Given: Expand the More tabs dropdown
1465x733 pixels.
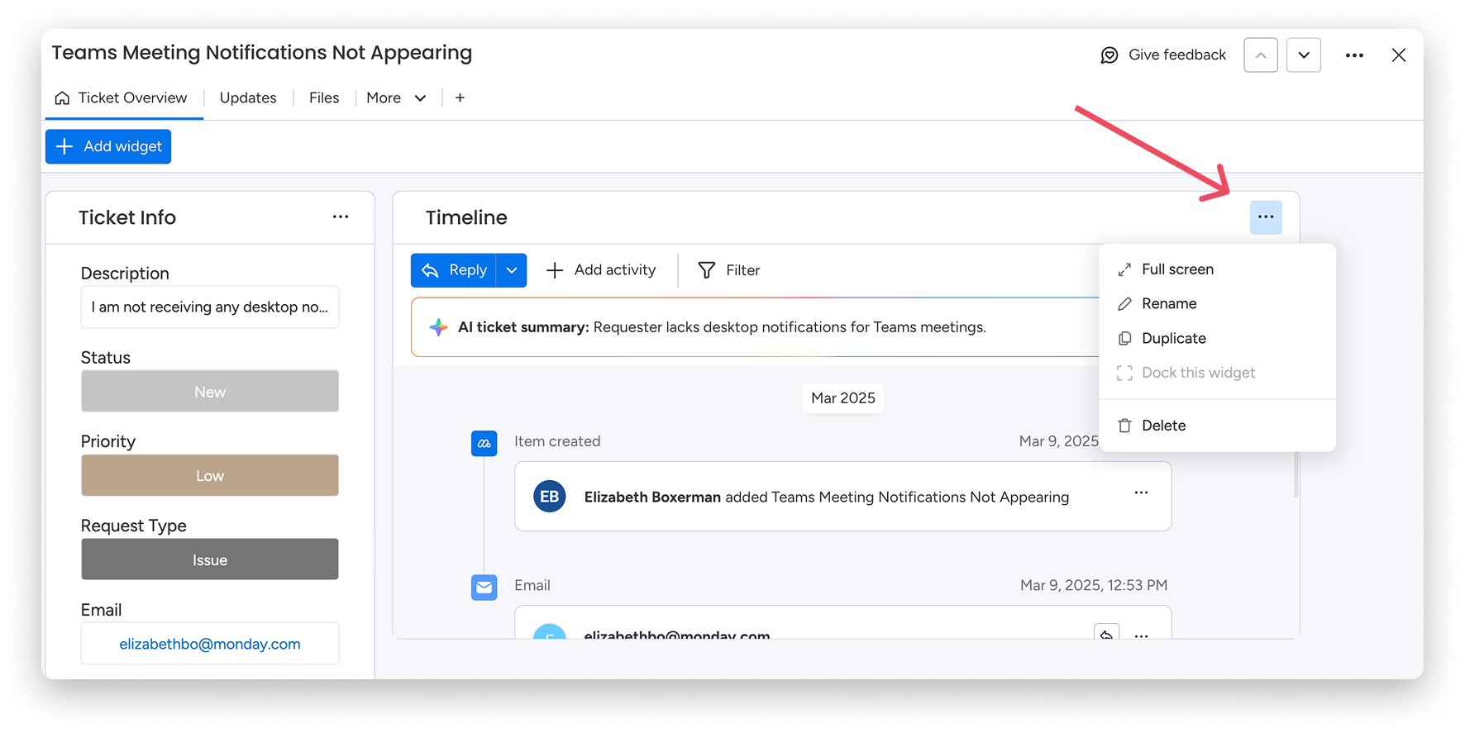Looking at the screenshot, I should pos(397,98).
